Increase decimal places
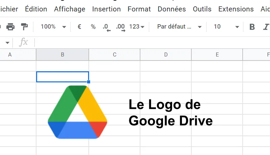This screenshot has width=270, height=155. pyautogui.click(x=120, y=28)
